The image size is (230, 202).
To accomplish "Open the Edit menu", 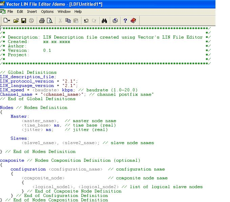I will (20, 12).
